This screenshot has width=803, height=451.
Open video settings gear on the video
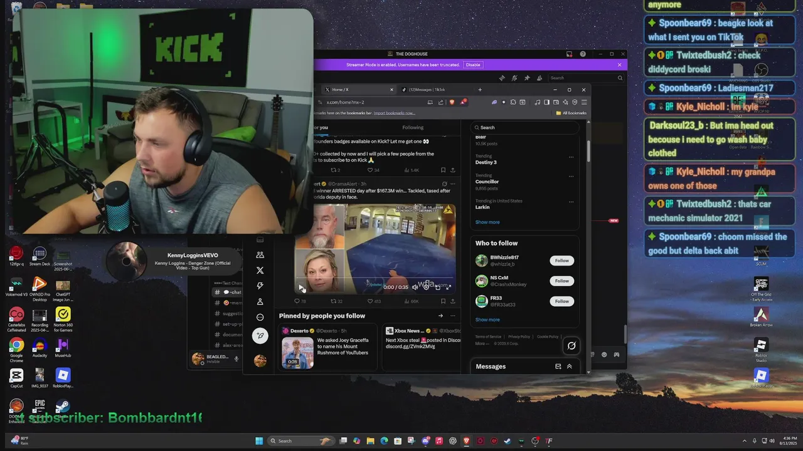click(x=426, y=287)
